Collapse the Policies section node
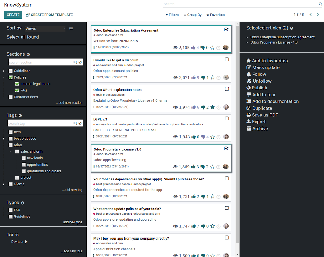 point(4,77)
